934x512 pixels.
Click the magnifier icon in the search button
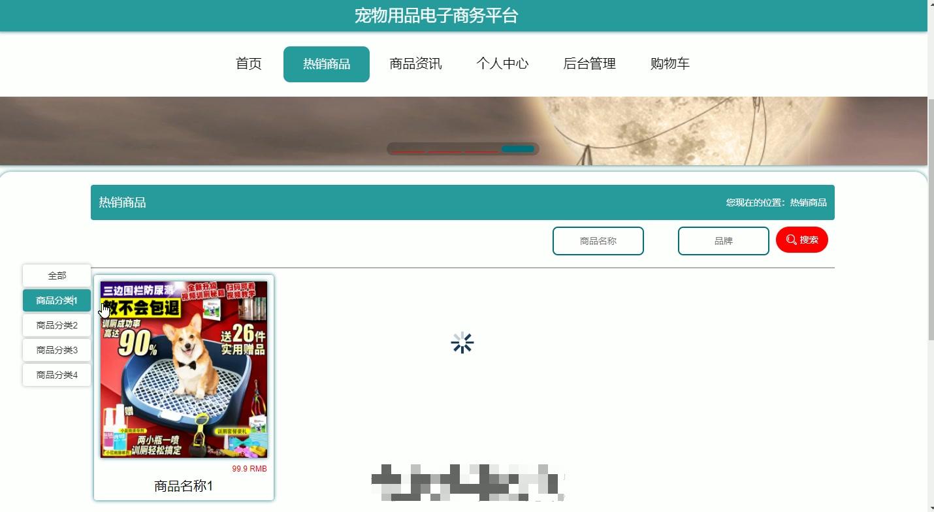tap(792, 240)
